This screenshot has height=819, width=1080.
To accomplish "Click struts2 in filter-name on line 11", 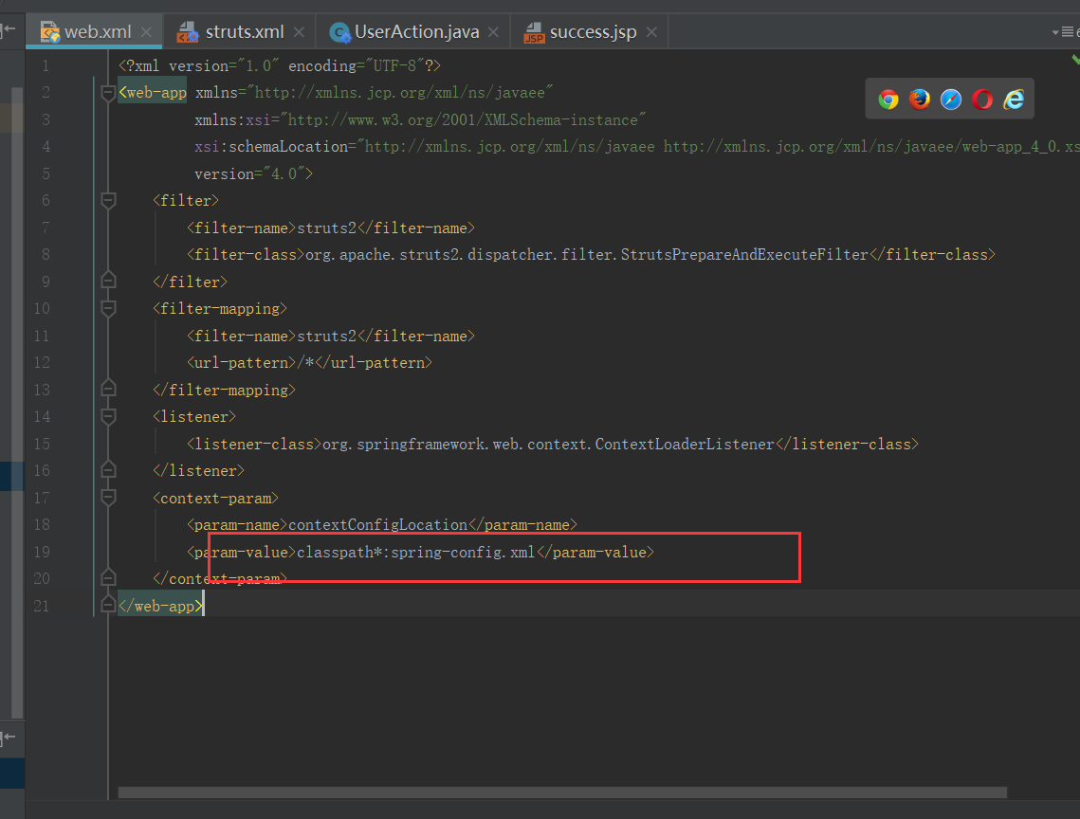I will click(x=326, y=337).
